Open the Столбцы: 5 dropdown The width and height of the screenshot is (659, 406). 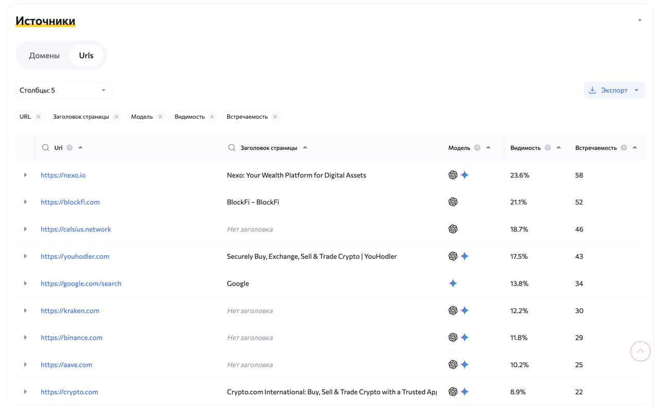[64, 90]
